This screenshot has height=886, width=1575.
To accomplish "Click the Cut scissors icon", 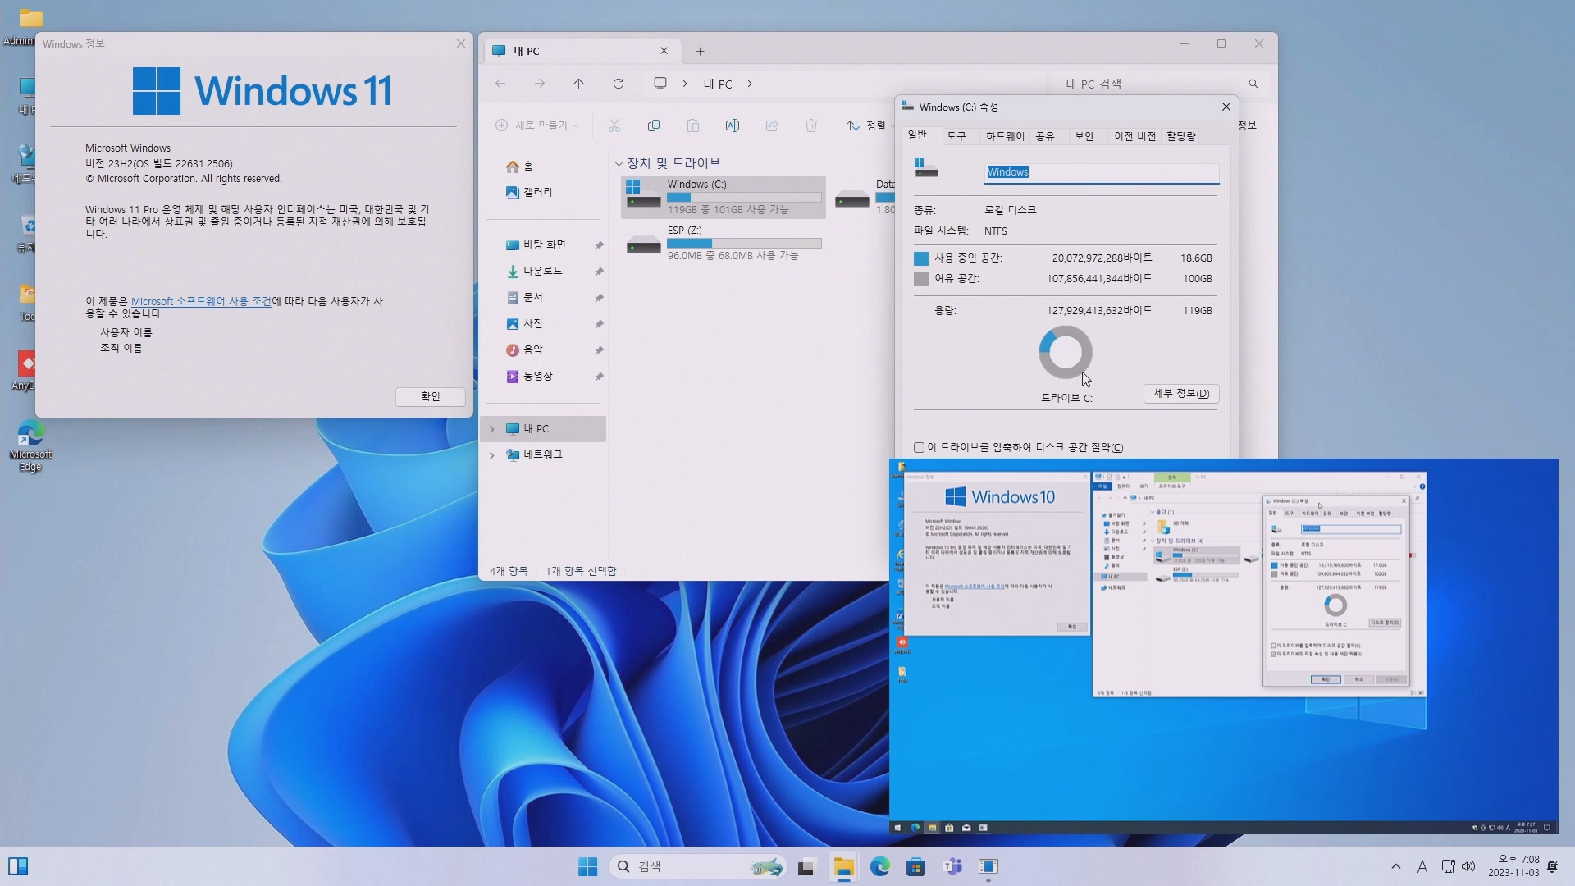I will (614, 126).
